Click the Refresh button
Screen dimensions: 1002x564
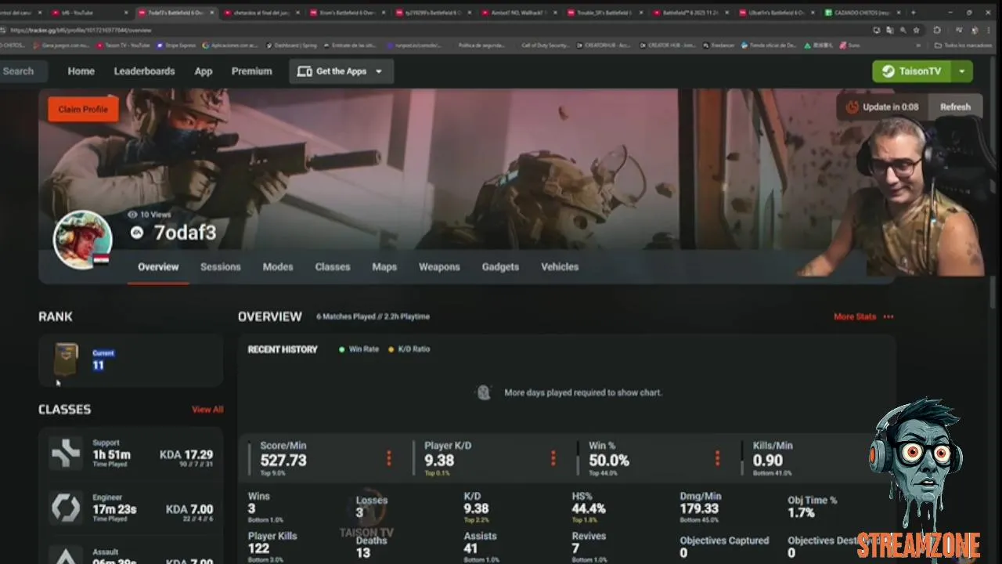click(x=955, y=107)
